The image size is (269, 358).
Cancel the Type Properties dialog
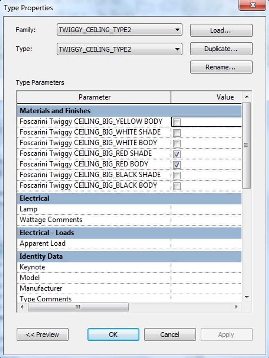170,334
